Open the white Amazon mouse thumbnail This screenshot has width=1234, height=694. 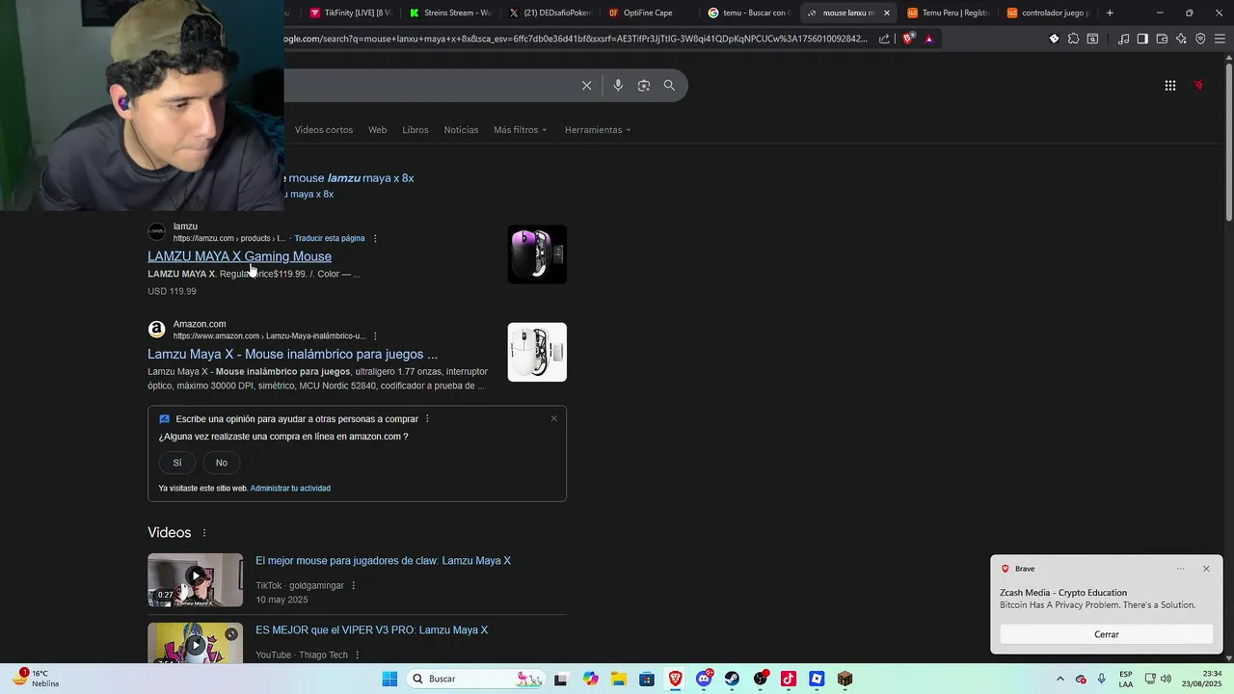[537, 352]
